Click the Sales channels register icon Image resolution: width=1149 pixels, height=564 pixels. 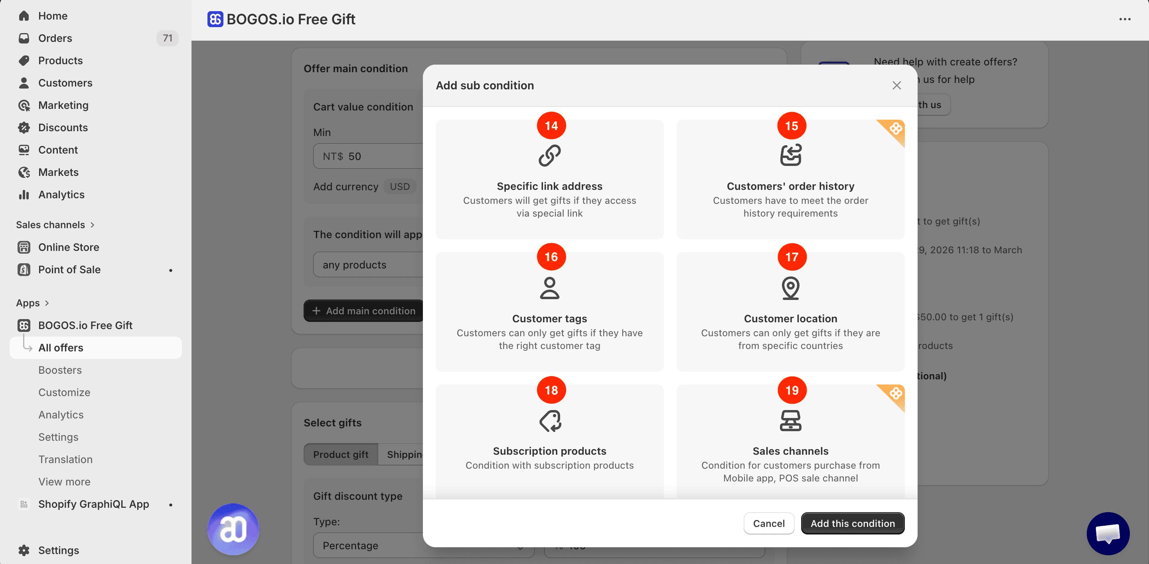pos(790,420)
